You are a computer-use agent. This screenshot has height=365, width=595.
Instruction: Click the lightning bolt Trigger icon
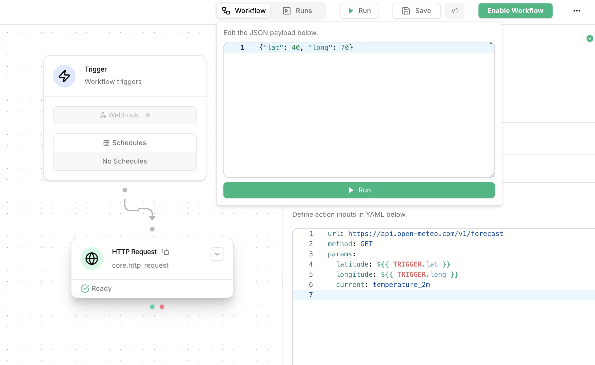tap(64, 76)
